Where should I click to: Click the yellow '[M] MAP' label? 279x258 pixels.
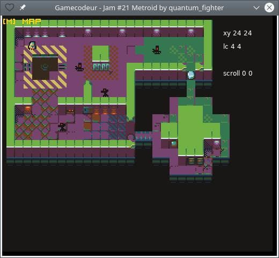(22, 21)
